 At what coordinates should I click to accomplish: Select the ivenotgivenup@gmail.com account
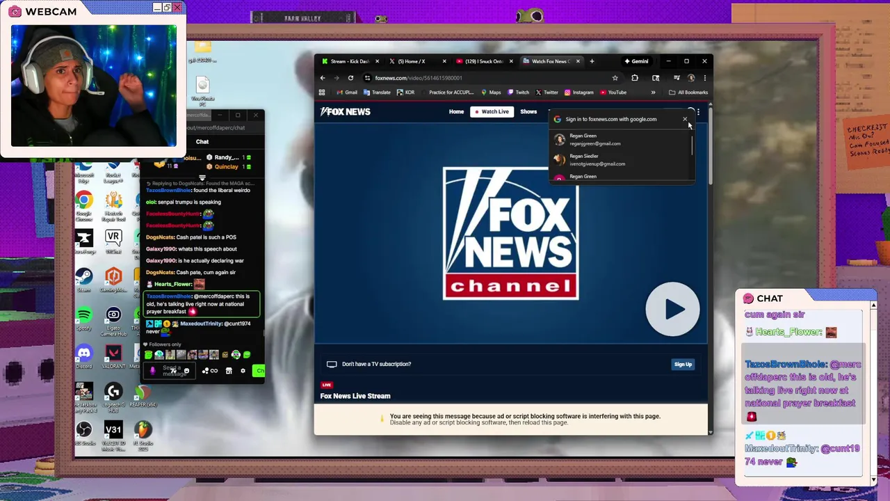point(621,160)
